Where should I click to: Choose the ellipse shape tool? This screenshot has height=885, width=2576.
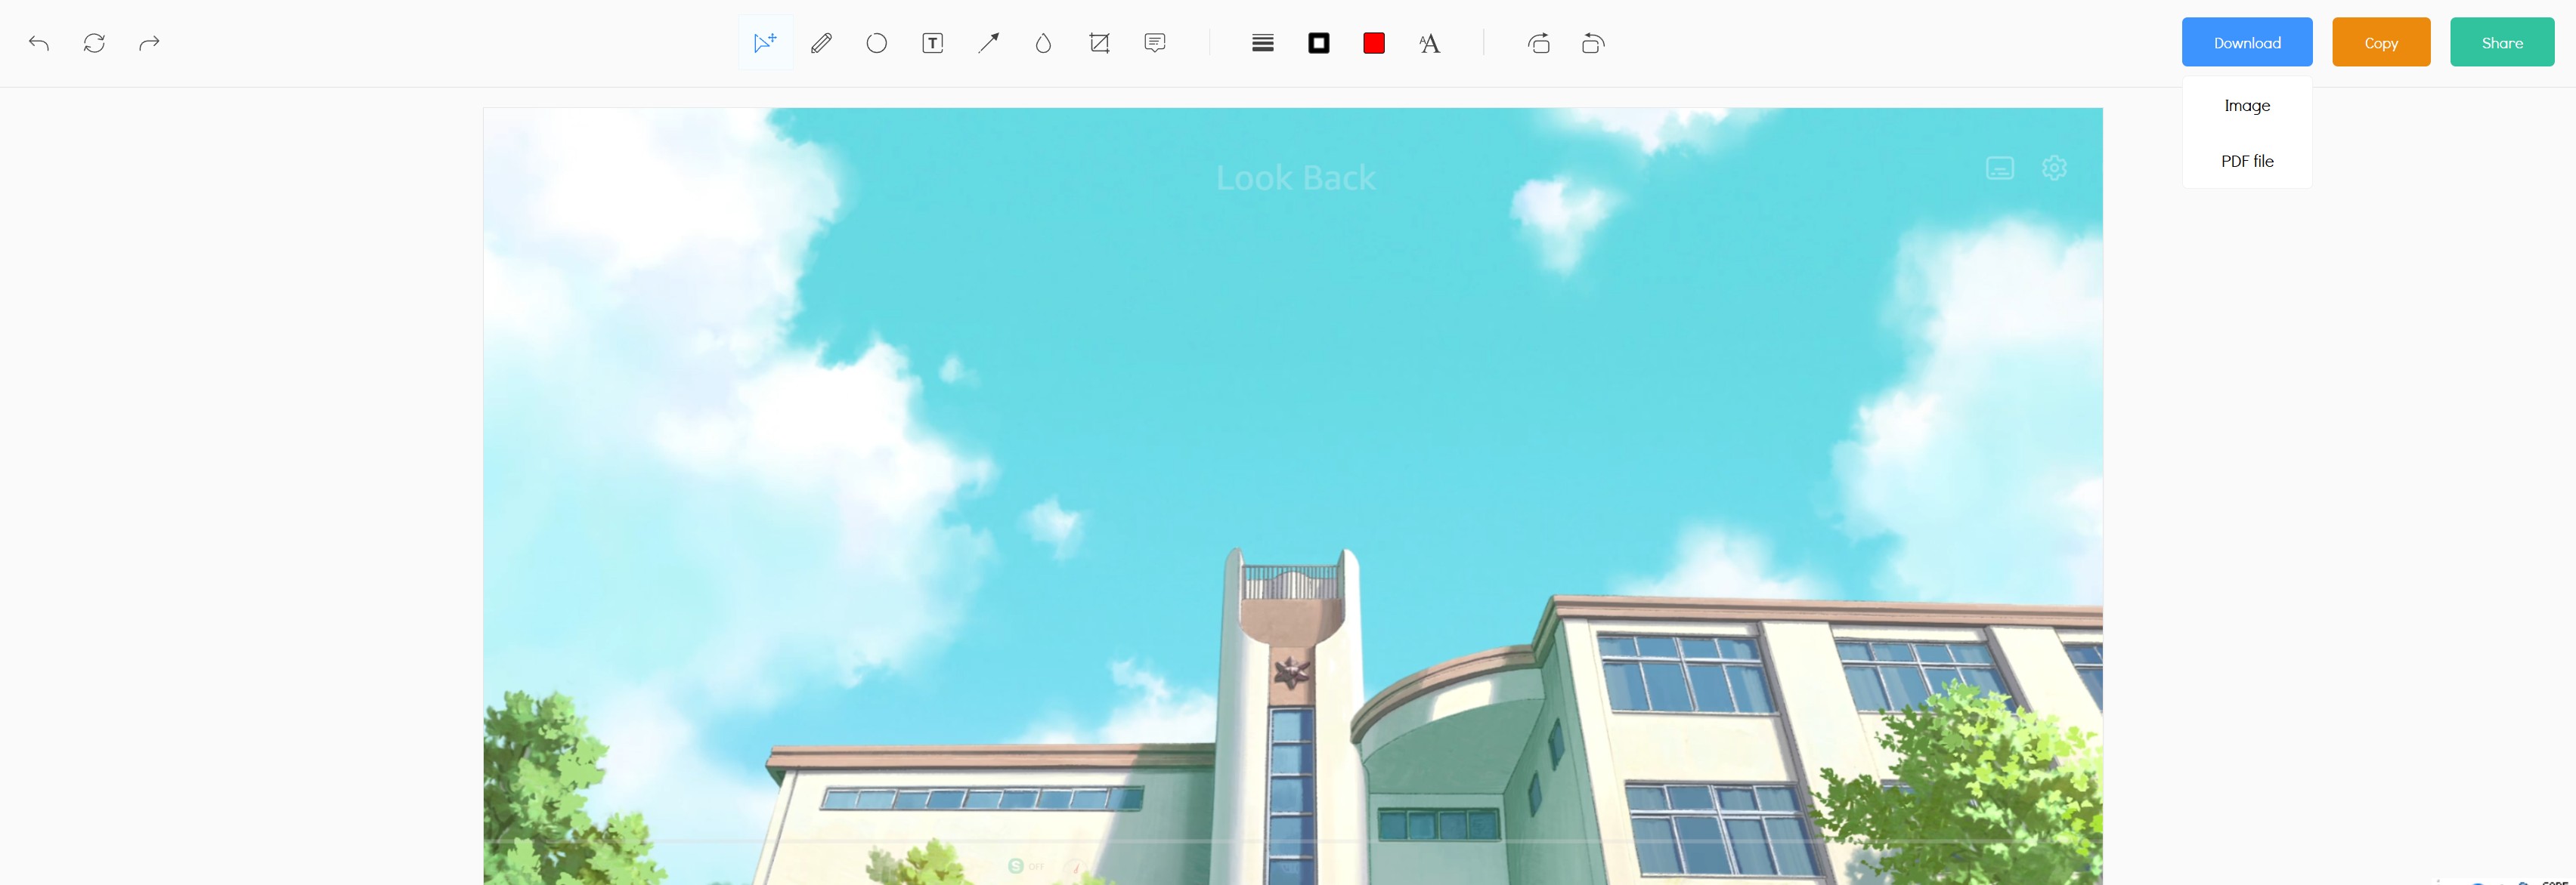point(877,43)
